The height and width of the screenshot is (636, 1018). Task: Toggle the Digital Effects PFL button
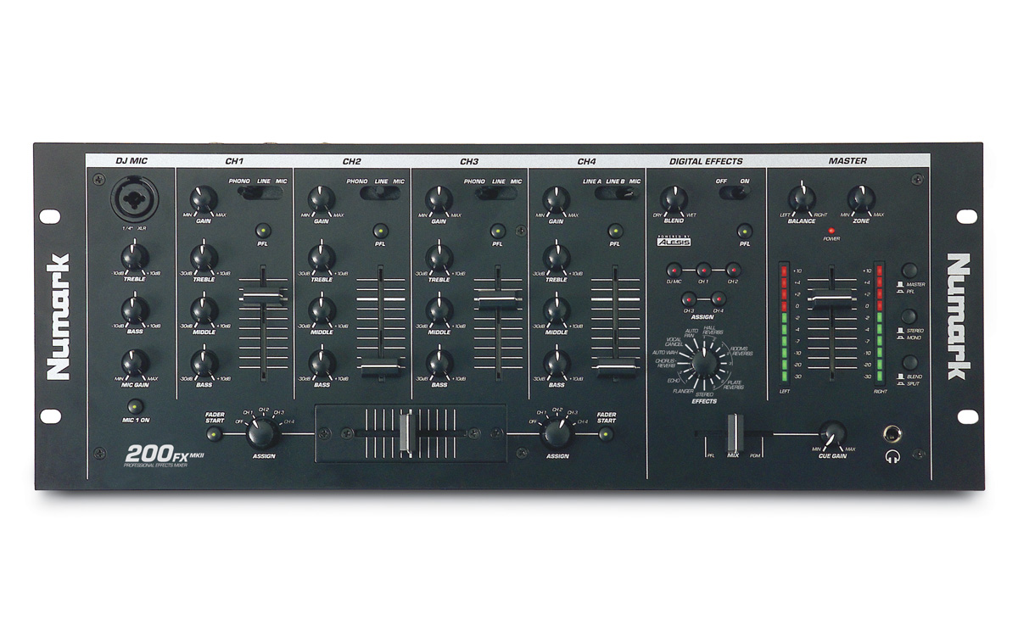click(x=746, y=231)
